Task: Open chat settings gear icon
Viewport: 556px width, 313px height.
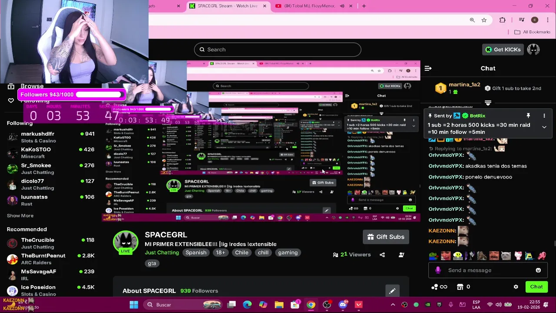Action: [x=516, y=287]
